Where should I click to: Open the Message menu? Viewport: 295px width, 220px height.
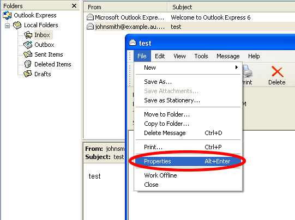[x=228, y=56]
